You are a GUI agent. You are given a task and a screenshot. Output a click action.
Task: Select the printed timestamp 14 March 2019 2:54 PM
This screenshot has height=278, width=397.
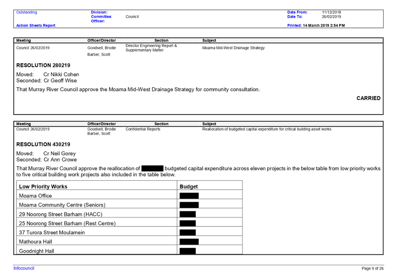(324, 25)
